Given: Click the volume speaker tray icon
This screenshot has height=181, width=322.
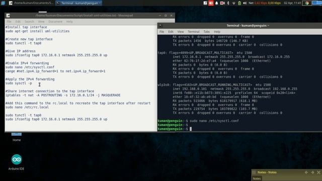Looking at the screenshot, I should click(x=245, y=3).
